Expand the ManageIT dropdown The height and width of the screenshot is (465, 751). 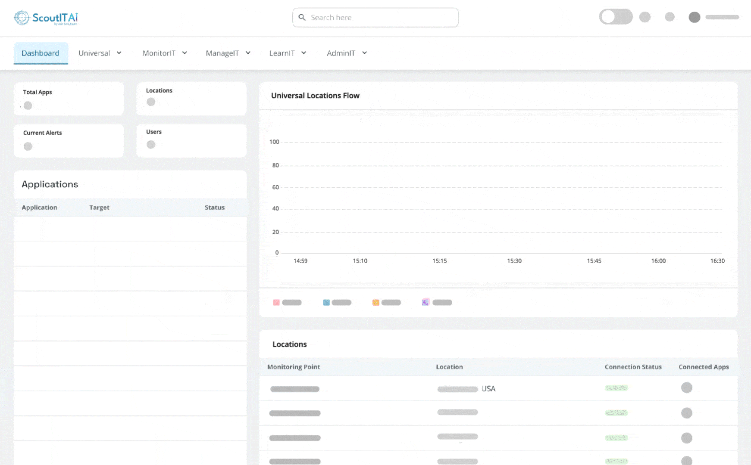pos(228,53)
